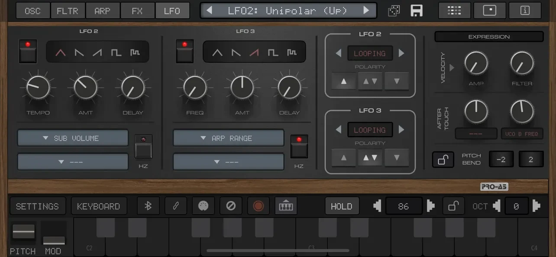Start recording with the red record button
Image resolution: width=556 pixels, height=257 pixels.
258,206
